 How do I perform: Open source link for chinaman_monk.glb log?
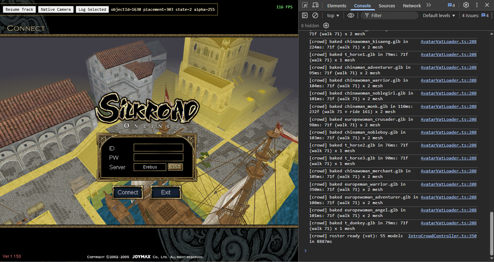point(449,106)
